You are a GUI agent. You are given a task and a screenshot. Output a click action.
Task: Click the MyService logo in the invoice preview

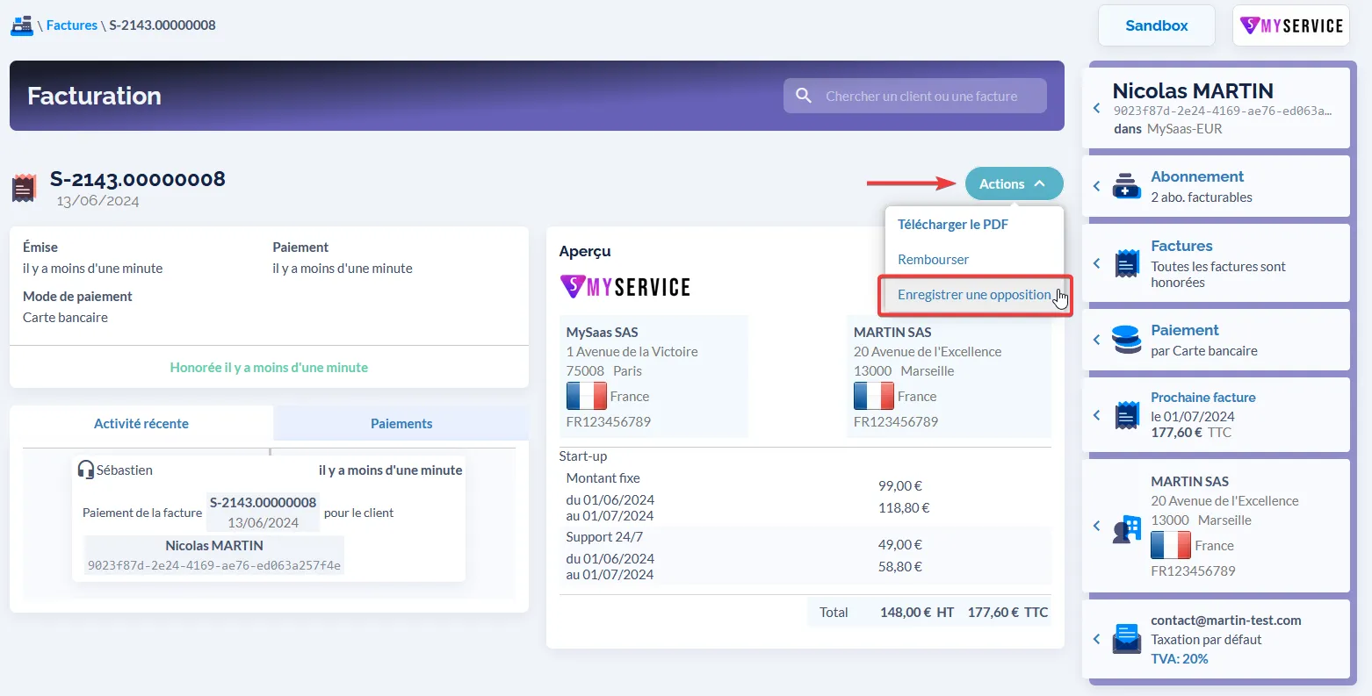click(x=625, y=286)
